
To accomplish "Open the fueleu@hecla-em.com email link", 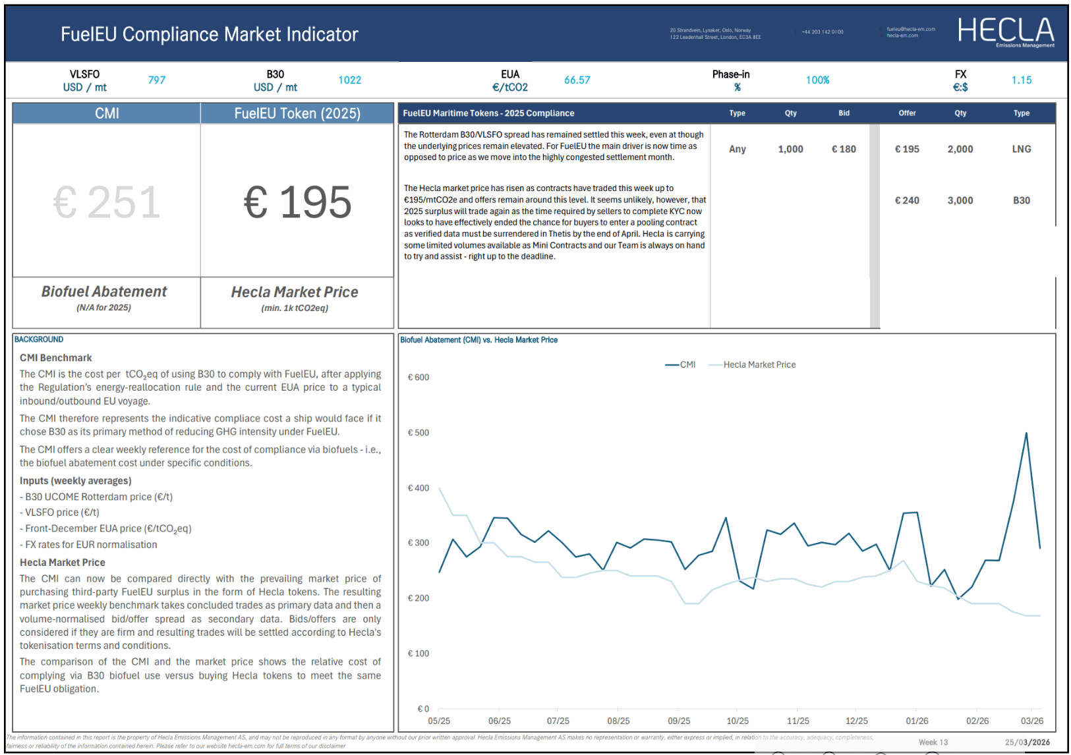I will click(x=911, y=29).
